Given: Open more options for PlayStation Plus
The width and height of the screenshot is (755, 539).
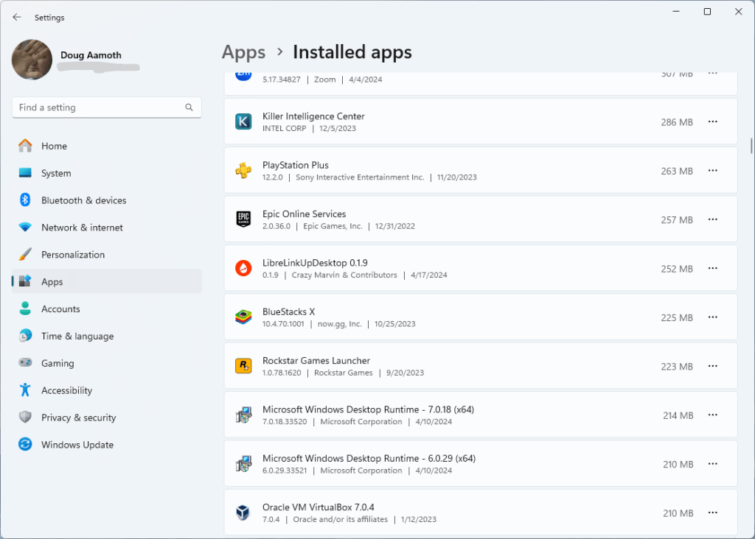Looking at the screenshot, I should [712, 171].
